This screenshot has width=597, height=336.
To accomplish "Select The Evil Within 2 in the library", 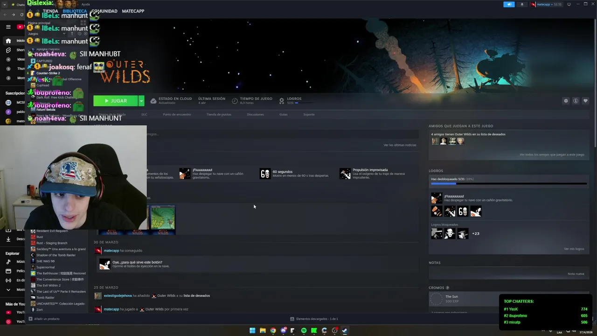I will pos(49,286).
